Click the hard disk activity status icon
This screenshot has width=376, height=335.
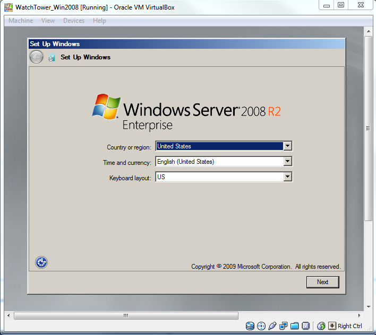pos(250,326)
